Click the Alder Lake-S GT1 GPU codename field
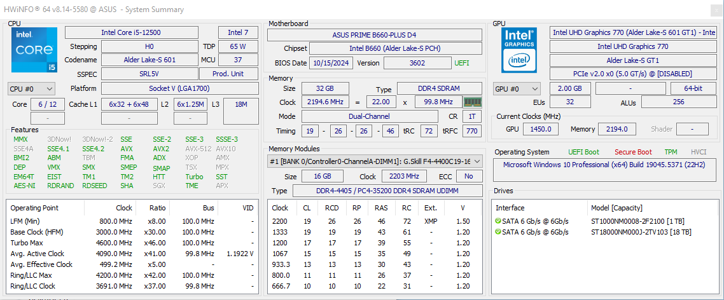724x300 pixels. (x=632, y=60)
